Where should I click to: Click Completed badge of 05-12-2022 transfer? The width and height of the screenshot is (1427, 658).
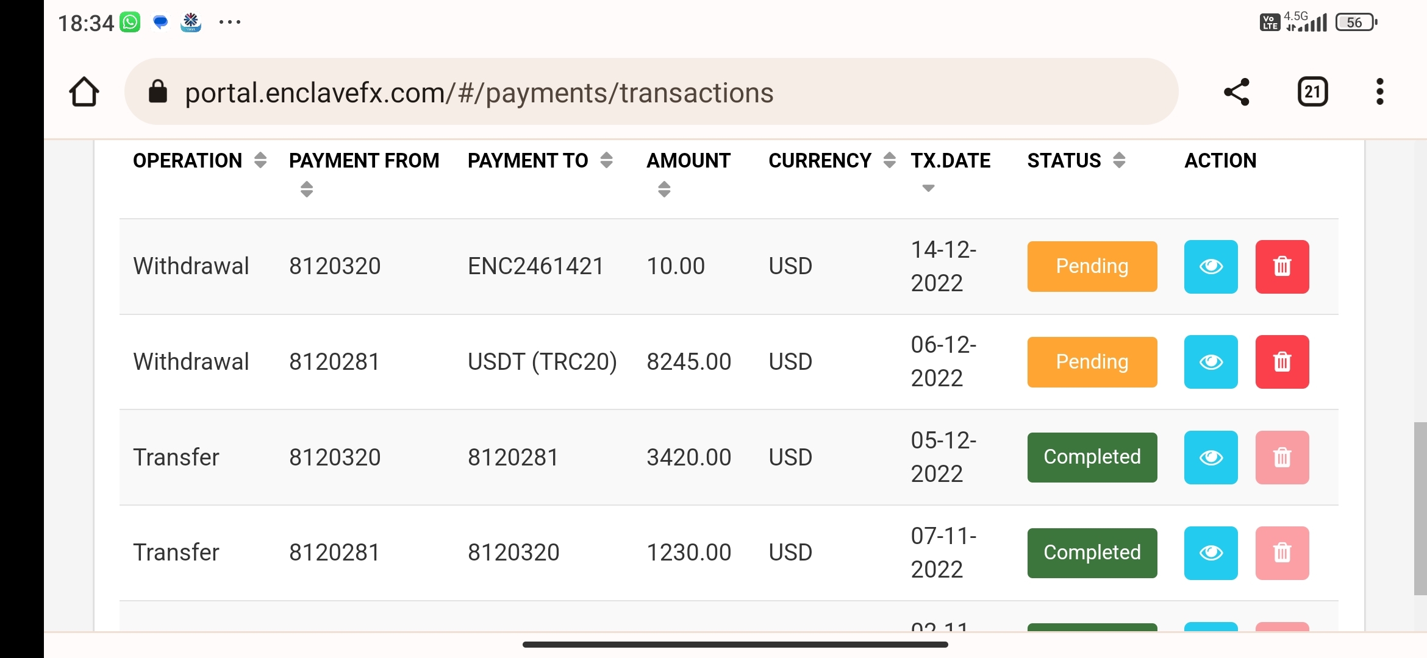pos(1092,458)
